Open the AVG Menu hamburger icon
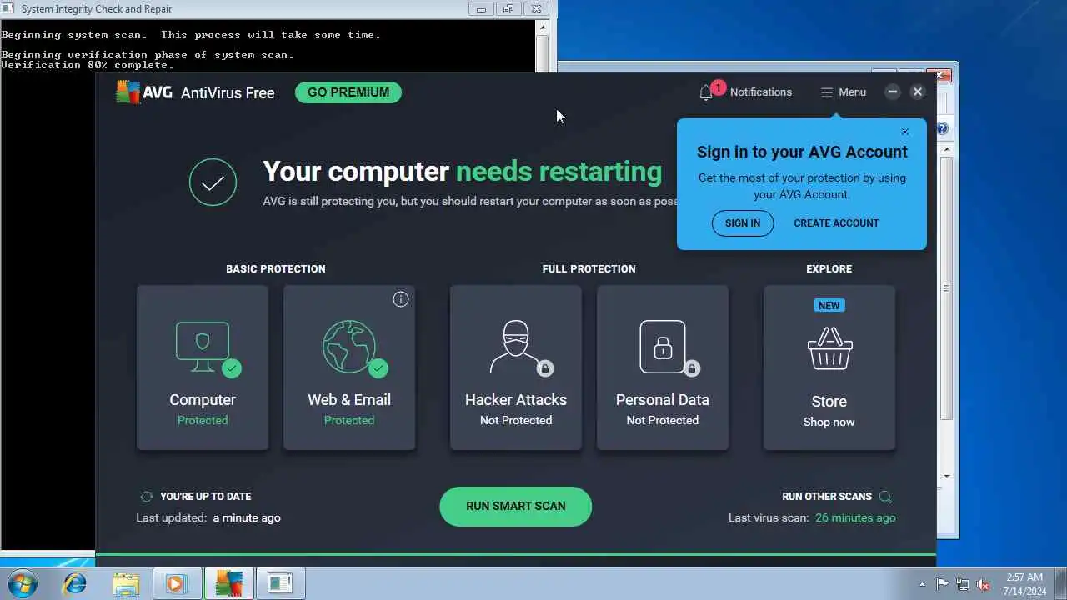 (827, 92)
